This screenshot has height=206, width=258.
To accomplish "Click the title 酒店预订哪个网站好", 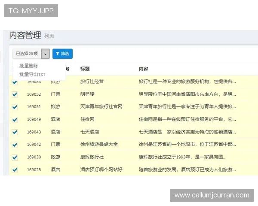I will (101, 170).
